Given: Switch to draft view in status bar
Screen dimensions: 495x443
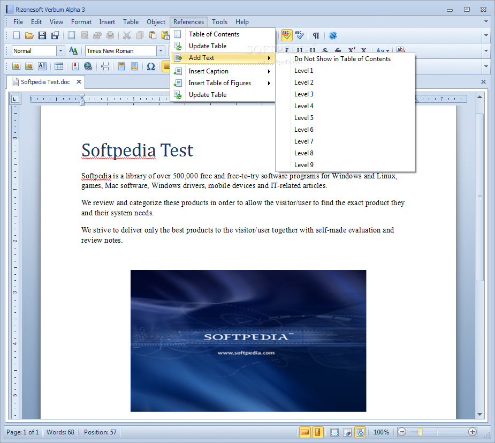Looking at the screenshot, I should 348,432.
